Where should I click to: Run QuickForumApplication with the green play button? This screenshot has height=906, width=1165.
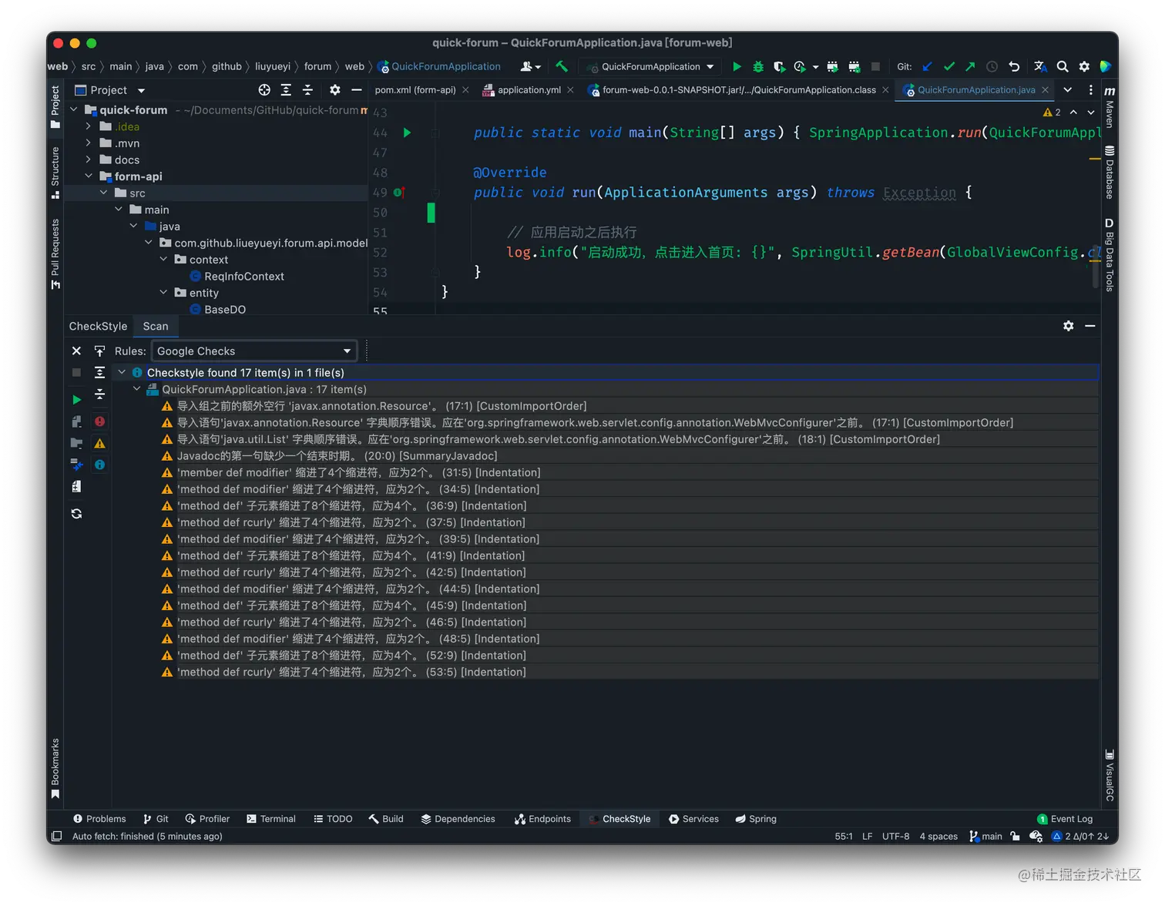pos(737,67)
